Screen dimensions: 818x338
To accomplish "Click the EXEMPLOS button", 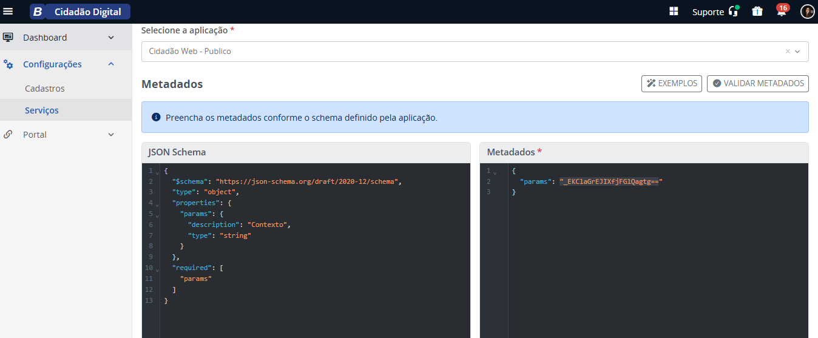I will click(x=672, y=83).
